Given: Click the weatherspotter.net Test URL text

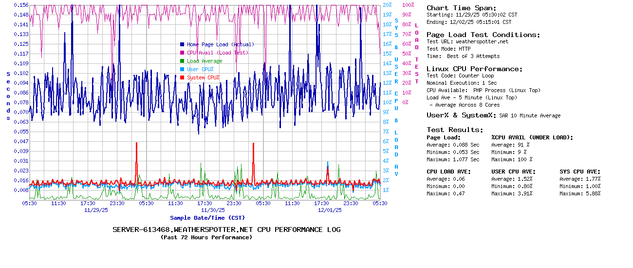Looking at the screenshot, I should pos(482,41).
